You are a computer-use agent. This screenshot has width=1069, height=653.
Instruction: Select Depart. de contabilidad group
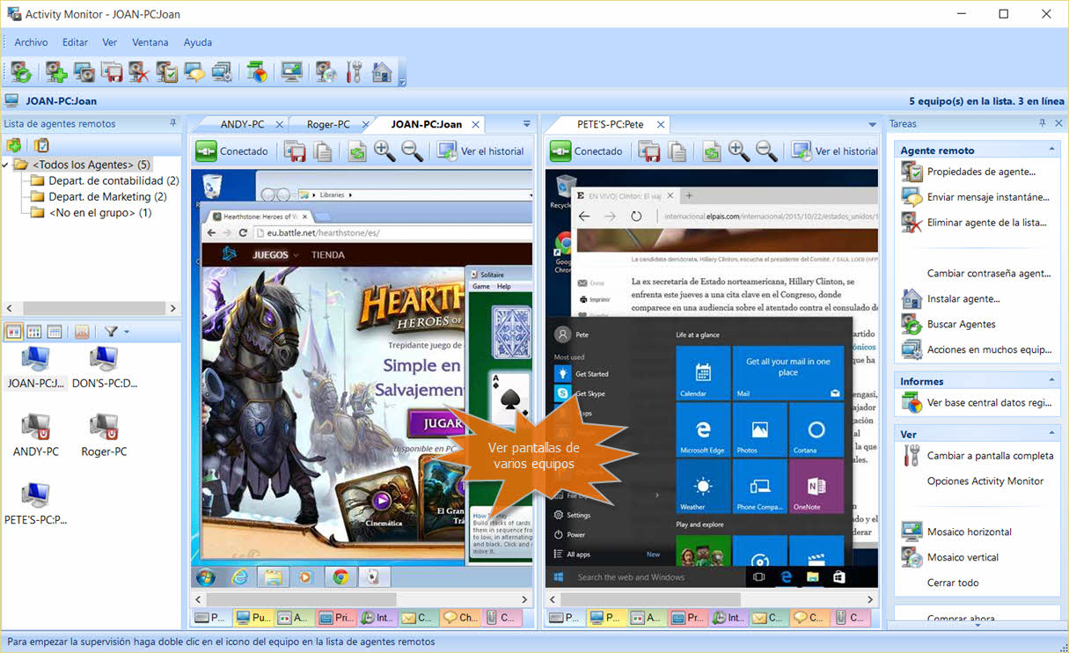pos(113,181)
